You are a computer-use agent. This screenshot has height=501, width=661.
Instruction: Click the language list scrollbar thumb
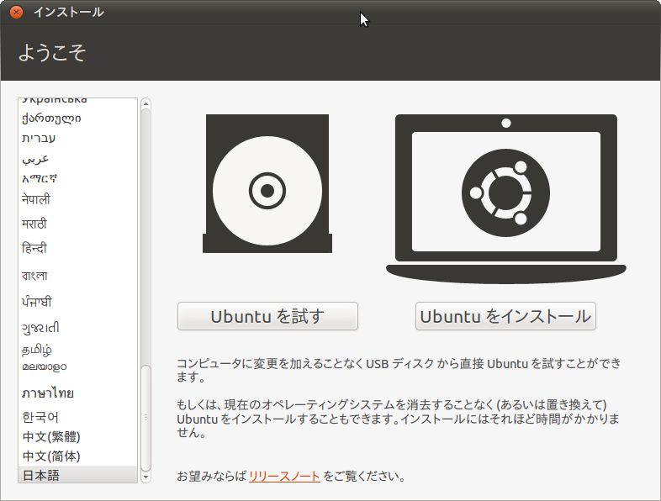[x=145, y=418]
